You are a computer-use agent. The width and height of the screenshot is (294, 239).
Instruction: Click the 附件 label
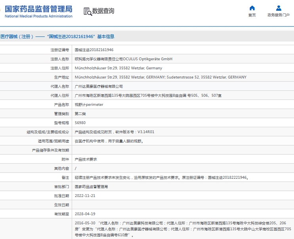pyautogui.click(x=65, y=159)
